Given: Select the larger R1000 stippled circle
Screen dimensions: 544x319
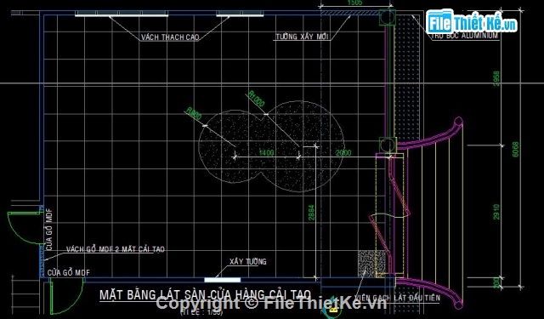Looking at the screenshot, I should (x=299, y=146).
